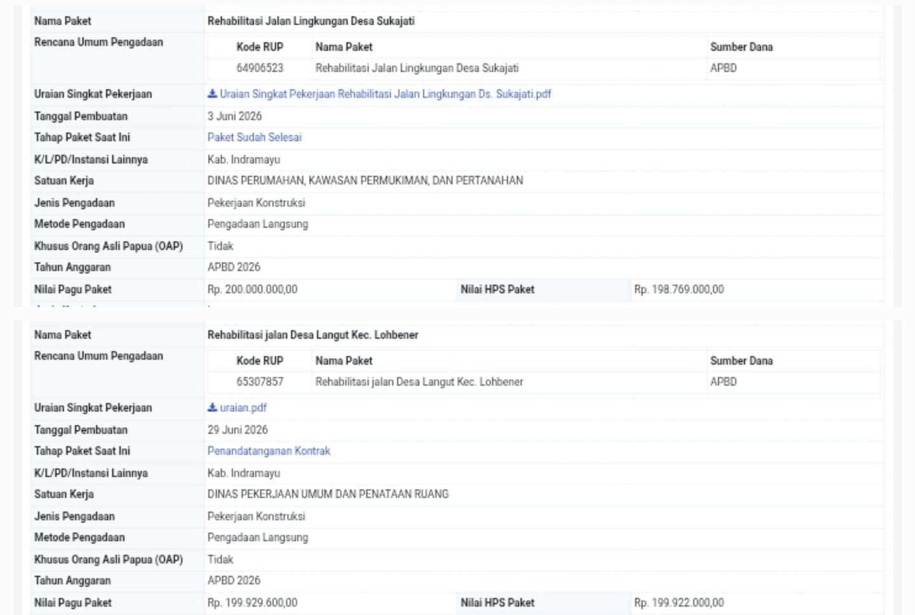Image resolution: width=915 pixels, height=615 pixels.
Task: Click download icon for Sukajati uraian PDF
Action: 212,93
